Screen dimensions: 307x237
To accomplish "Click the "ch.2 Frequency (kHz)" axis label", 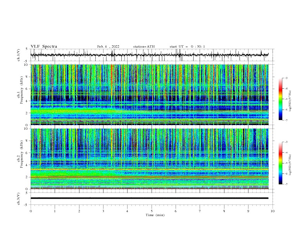I will click(20, 154).
